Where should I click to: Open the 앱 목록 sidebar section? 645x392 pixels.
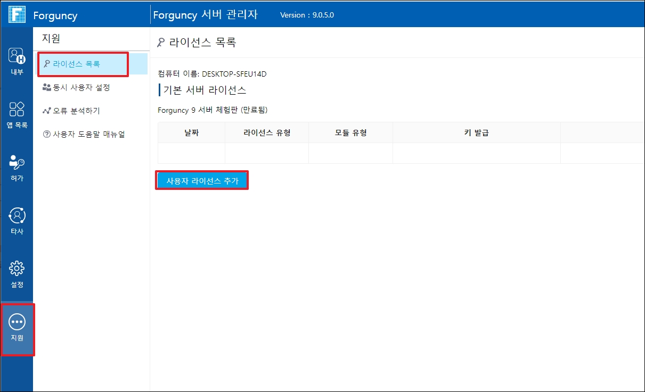[17, 114]
